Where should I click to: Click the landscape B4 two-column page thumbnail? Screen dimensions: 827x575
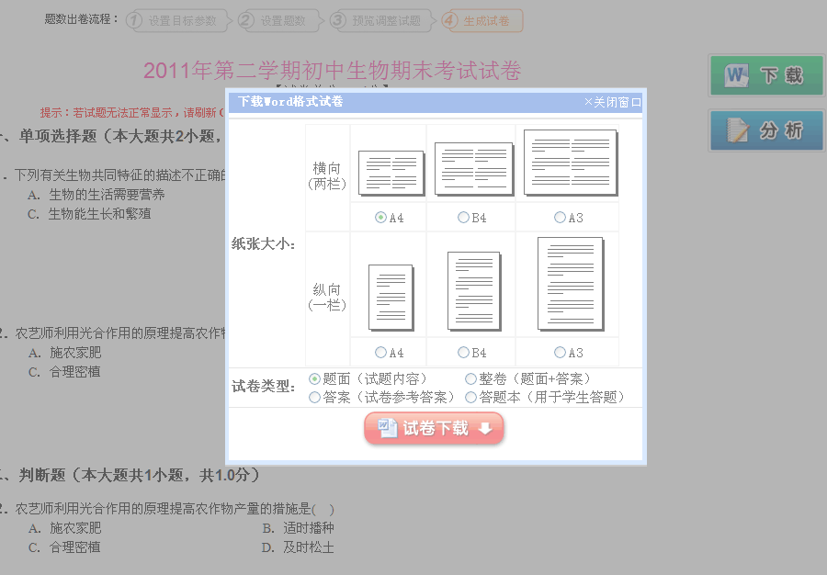[x=474, y=169]
